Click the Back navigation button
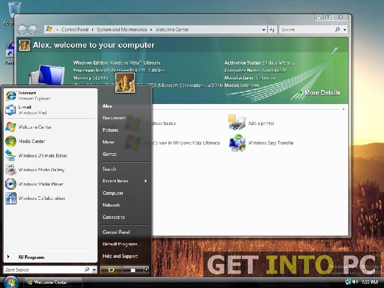This screenshot has width=384, height=288. (x=22, y=30)
